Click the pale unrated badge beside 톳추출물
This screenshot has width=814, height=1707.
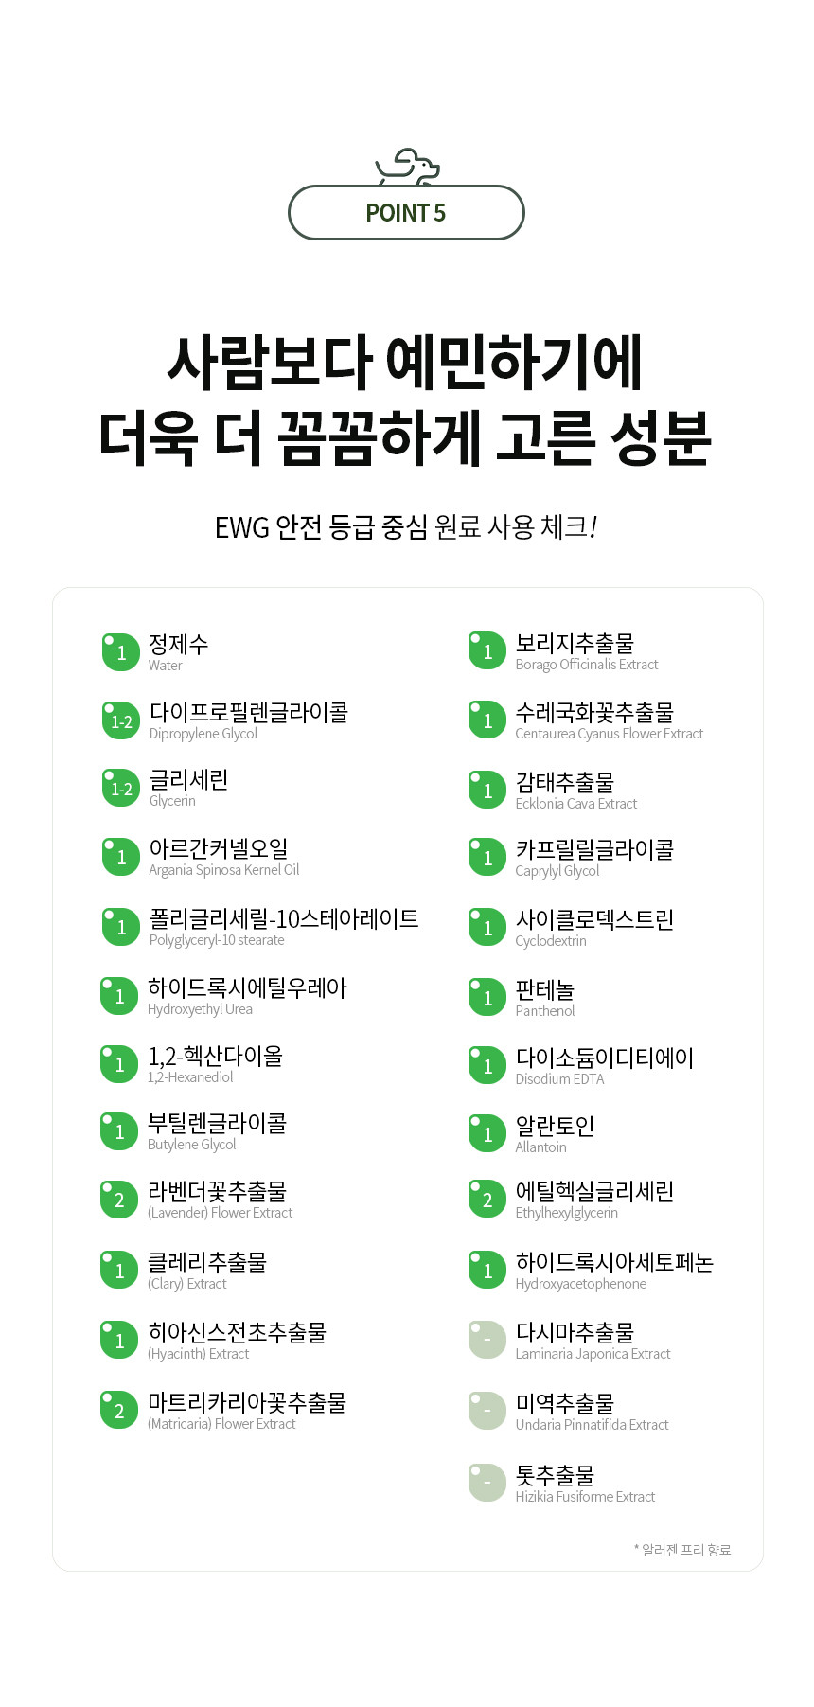(x=487, y=1483)
